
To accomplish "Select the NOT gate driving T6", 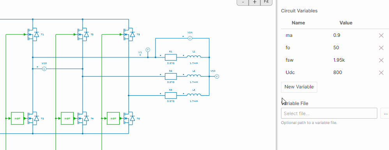I will 113,119.
